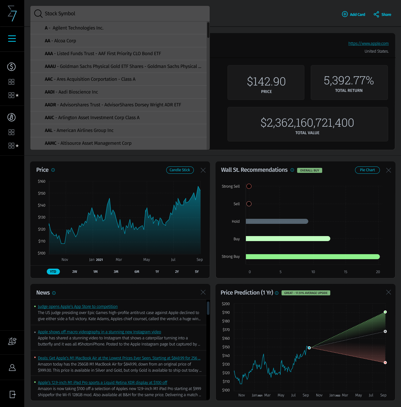401x407 pixels.
Task: Click the OVERALL: BUY badge
Action: pos(310,170)
